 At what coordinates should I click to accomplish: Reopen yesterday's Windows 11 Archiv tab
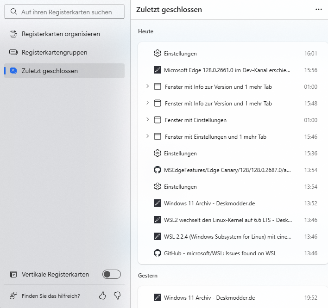[x=209, y=297]
